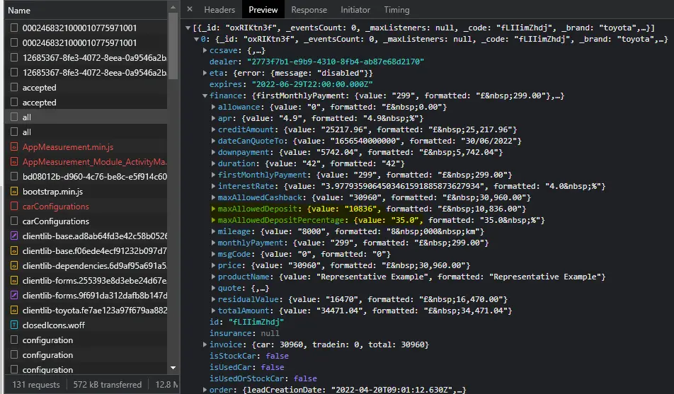Click the script icon beside clientlib-base.f06ede4ecf91232b097d7
The image size is (674, 394).
point(13,251)
